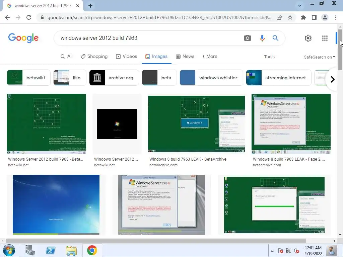Open the gray About Windows dialog thumbnail
Image resolution: width=343 pixels, height=257 pixels.
pyautogui.click(x=161, y=205)
